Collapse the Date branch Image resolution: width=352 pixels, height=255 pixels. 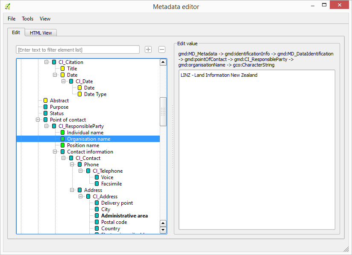[x=55, y=75]
